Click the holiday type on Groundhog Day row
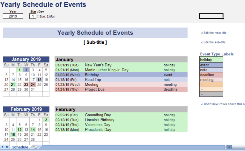 coord(169,115)
